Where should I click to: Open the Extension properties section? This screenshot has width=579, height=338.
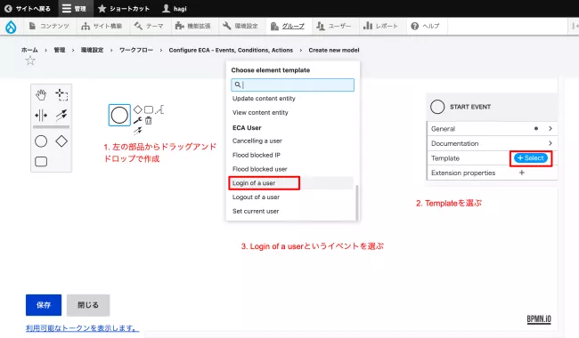tap(493, 173)
